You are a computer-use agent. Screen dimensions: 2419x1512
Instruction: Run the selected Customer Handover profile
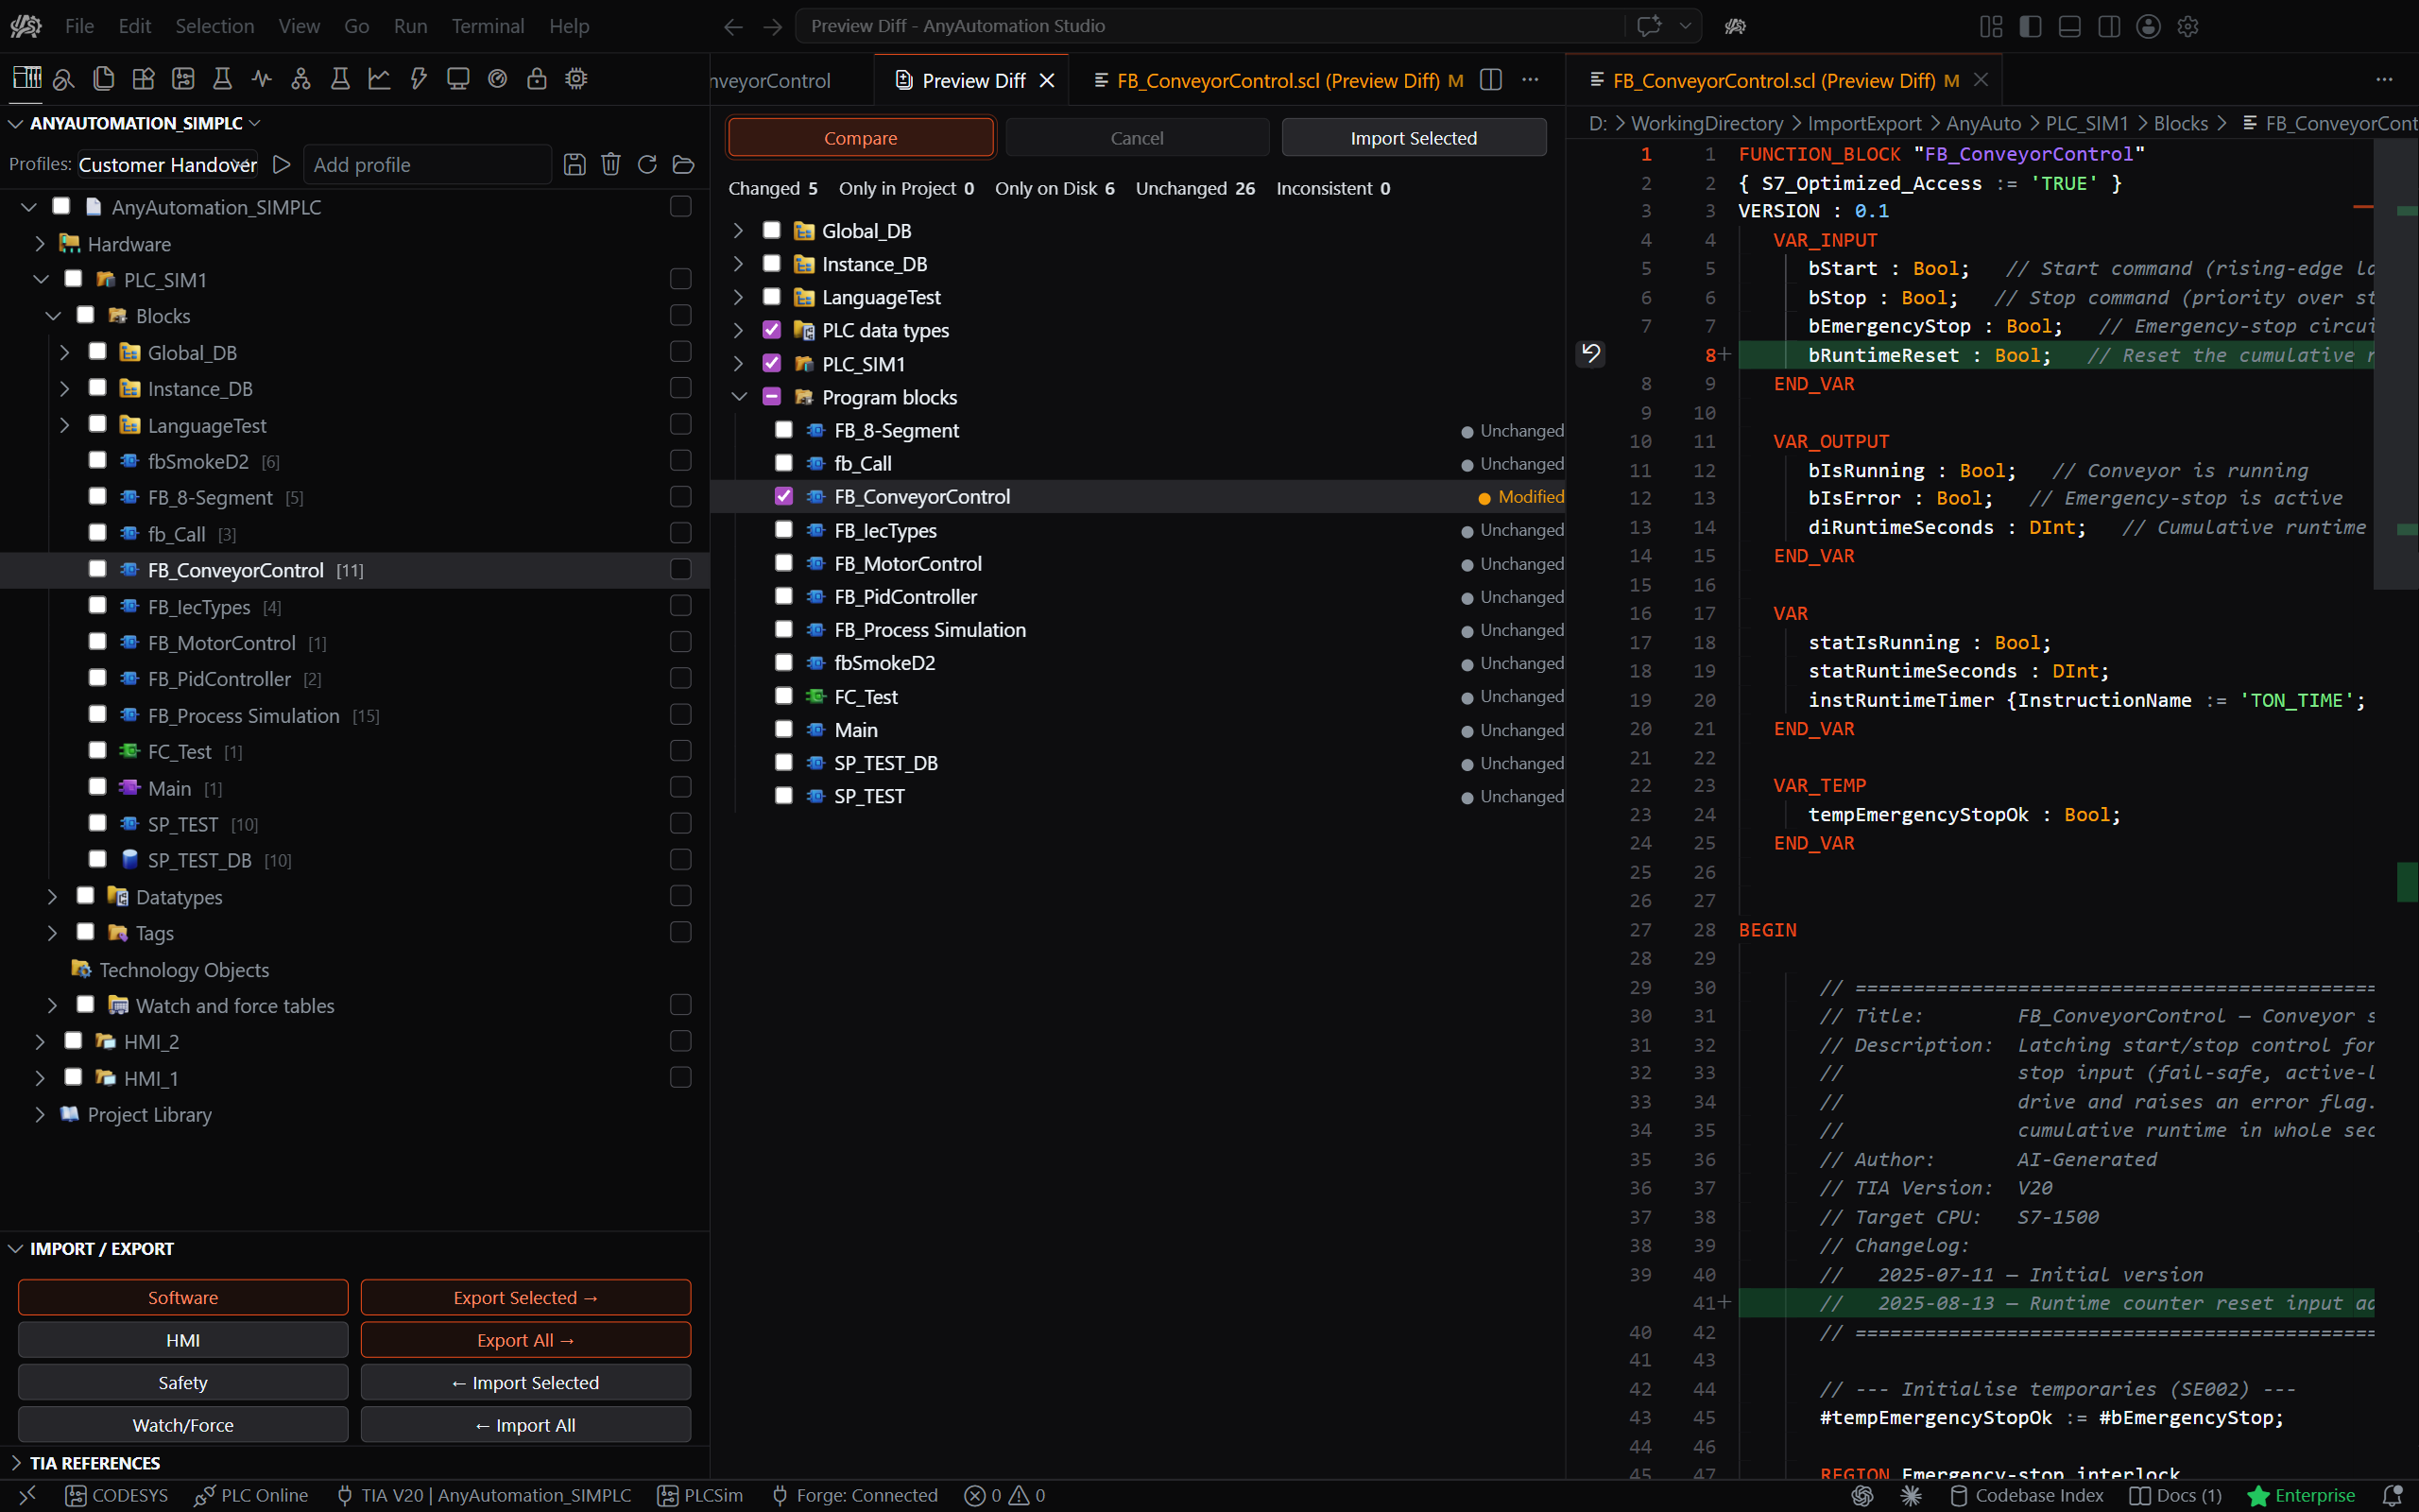(x=282, y=164)
